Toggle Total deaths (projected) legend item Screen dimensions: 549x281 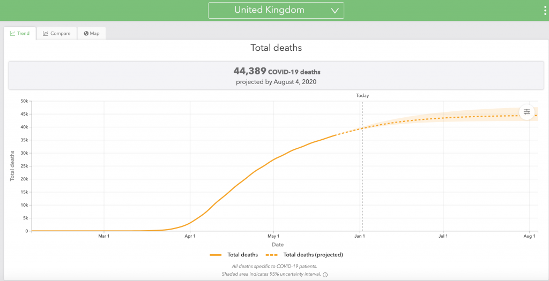(x=305, y=255)
